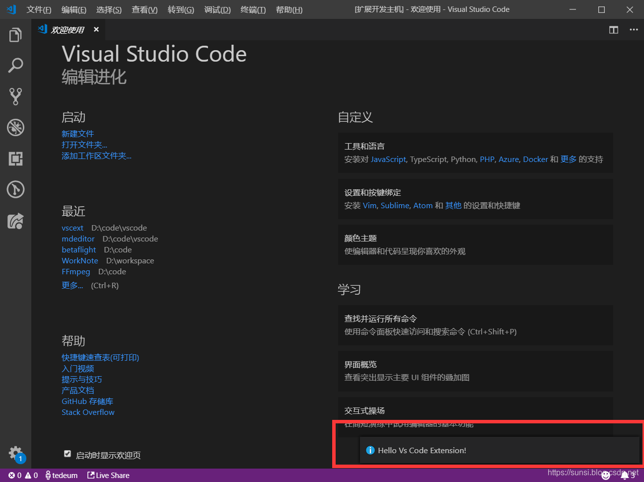The height and width of the screenshot is (482, 644).
Task: Open 快捷键速查表(可打印) link
Action: tap(100, 357)
